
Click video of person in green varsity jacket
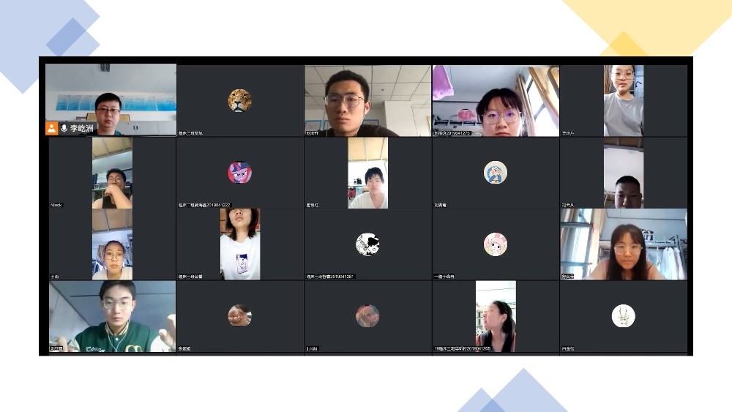112,316
